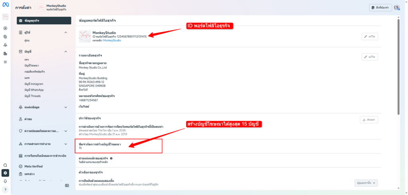Image resolution: width=408 pixels, height=195 pixels.
Task: Click the help question mark icon
Action: pyautogui.click(x=5, y=189)
